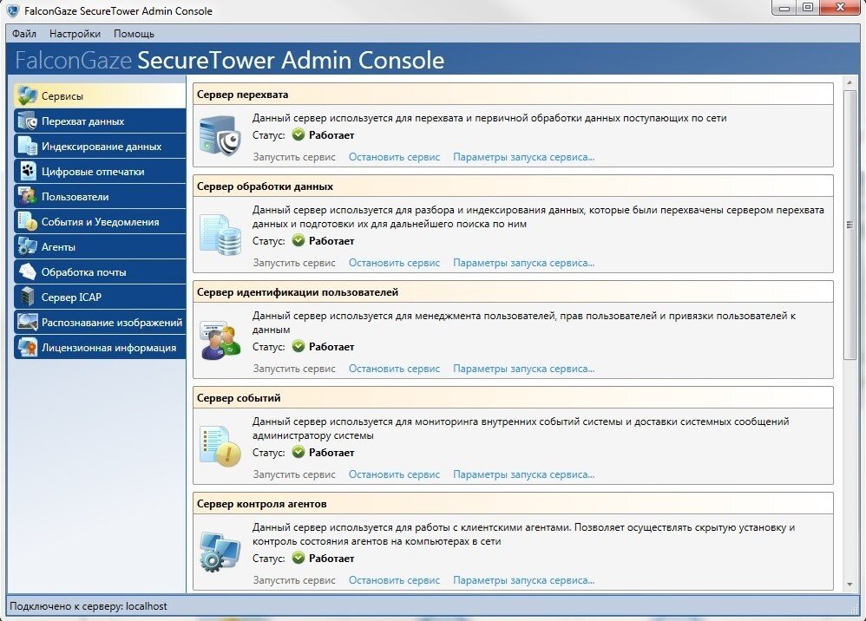Click Запустить сервис for Сервер перехвата
Screen dimensions: 866x621
click(294, 157)
